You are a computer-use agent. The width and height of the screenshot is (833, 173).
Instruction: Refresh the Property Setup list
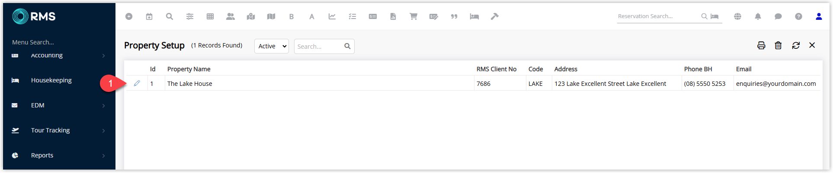click(796, 45)
